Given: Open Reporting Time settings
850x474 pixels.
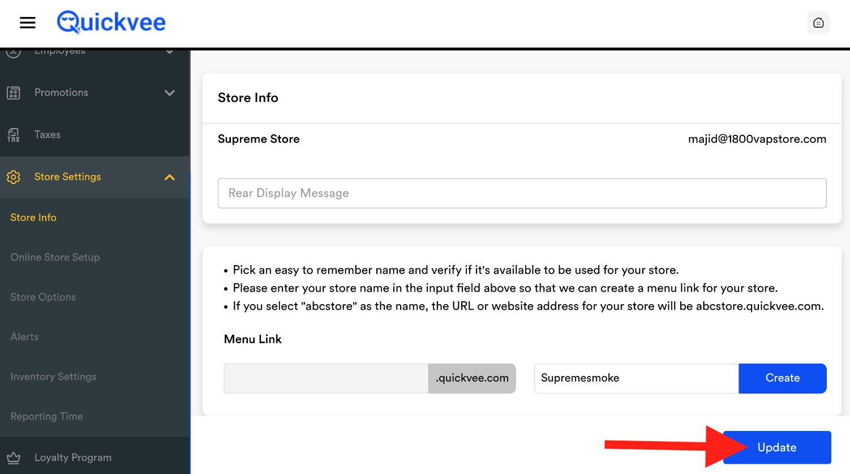Looking at the screenshot, I should pos(46,416).
